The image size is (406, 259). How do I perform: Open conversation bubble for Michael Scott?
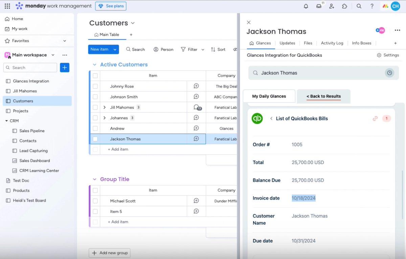tap(196, 201)
